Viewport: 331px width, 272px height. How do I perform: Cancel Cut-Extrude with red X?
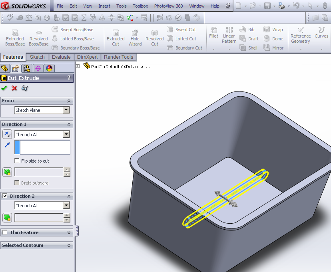[14, 88]
